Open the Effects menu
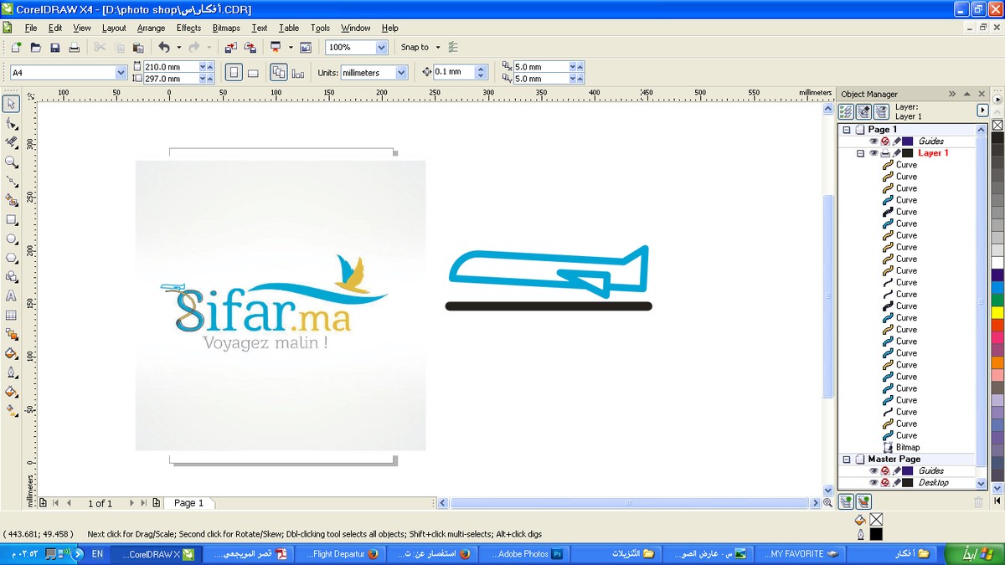 188,28
